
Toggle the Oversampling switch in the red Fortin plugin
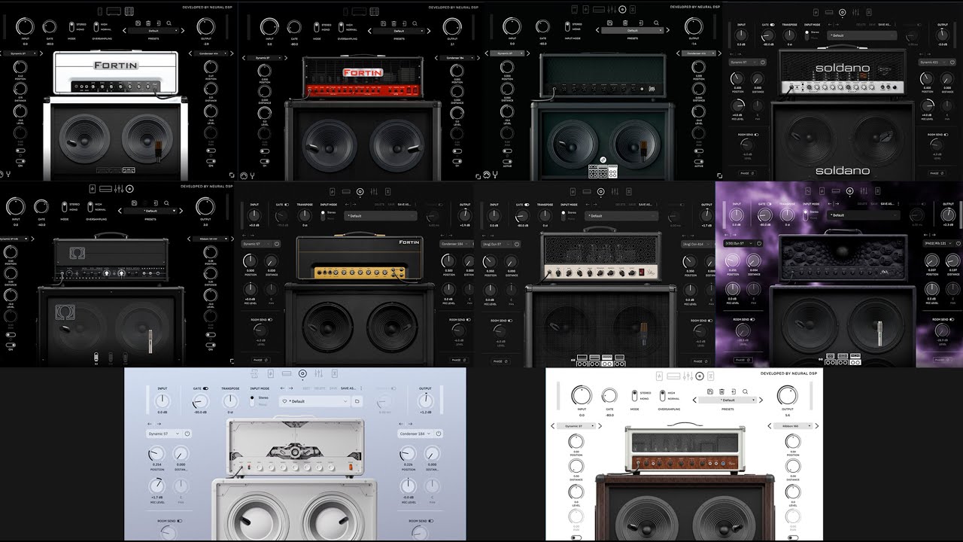click(341, 27)
